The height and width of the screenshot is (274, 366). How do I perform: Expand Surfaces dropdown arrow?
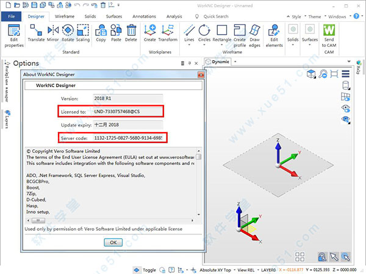(310, 44)
